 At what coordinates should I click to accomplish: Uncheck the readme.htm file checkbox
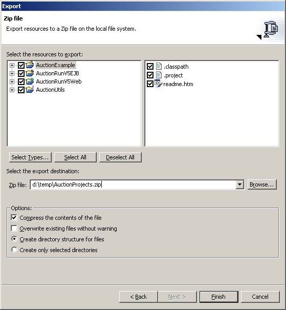pyautogui.click(x=150, y=84)
